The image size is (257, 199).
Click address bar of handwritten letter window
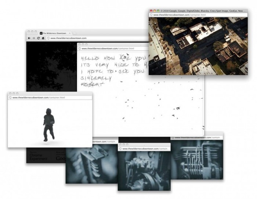click(x=113, y=49)
